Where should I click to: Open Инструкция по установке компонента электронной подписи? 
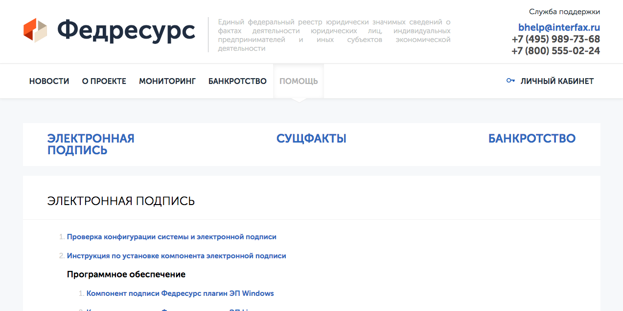177,256
